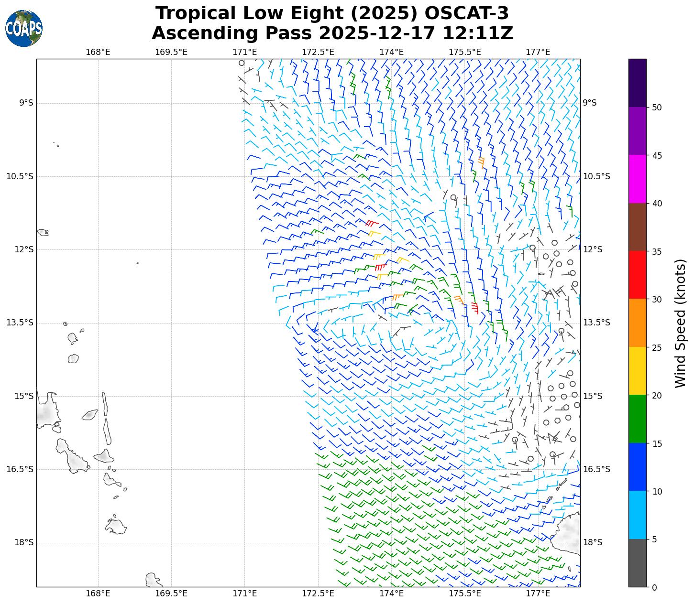This screenshot has width=694, height=604.
Task: Click the bottom axis 169.5°E longitude label
Action: click(171, 594)
